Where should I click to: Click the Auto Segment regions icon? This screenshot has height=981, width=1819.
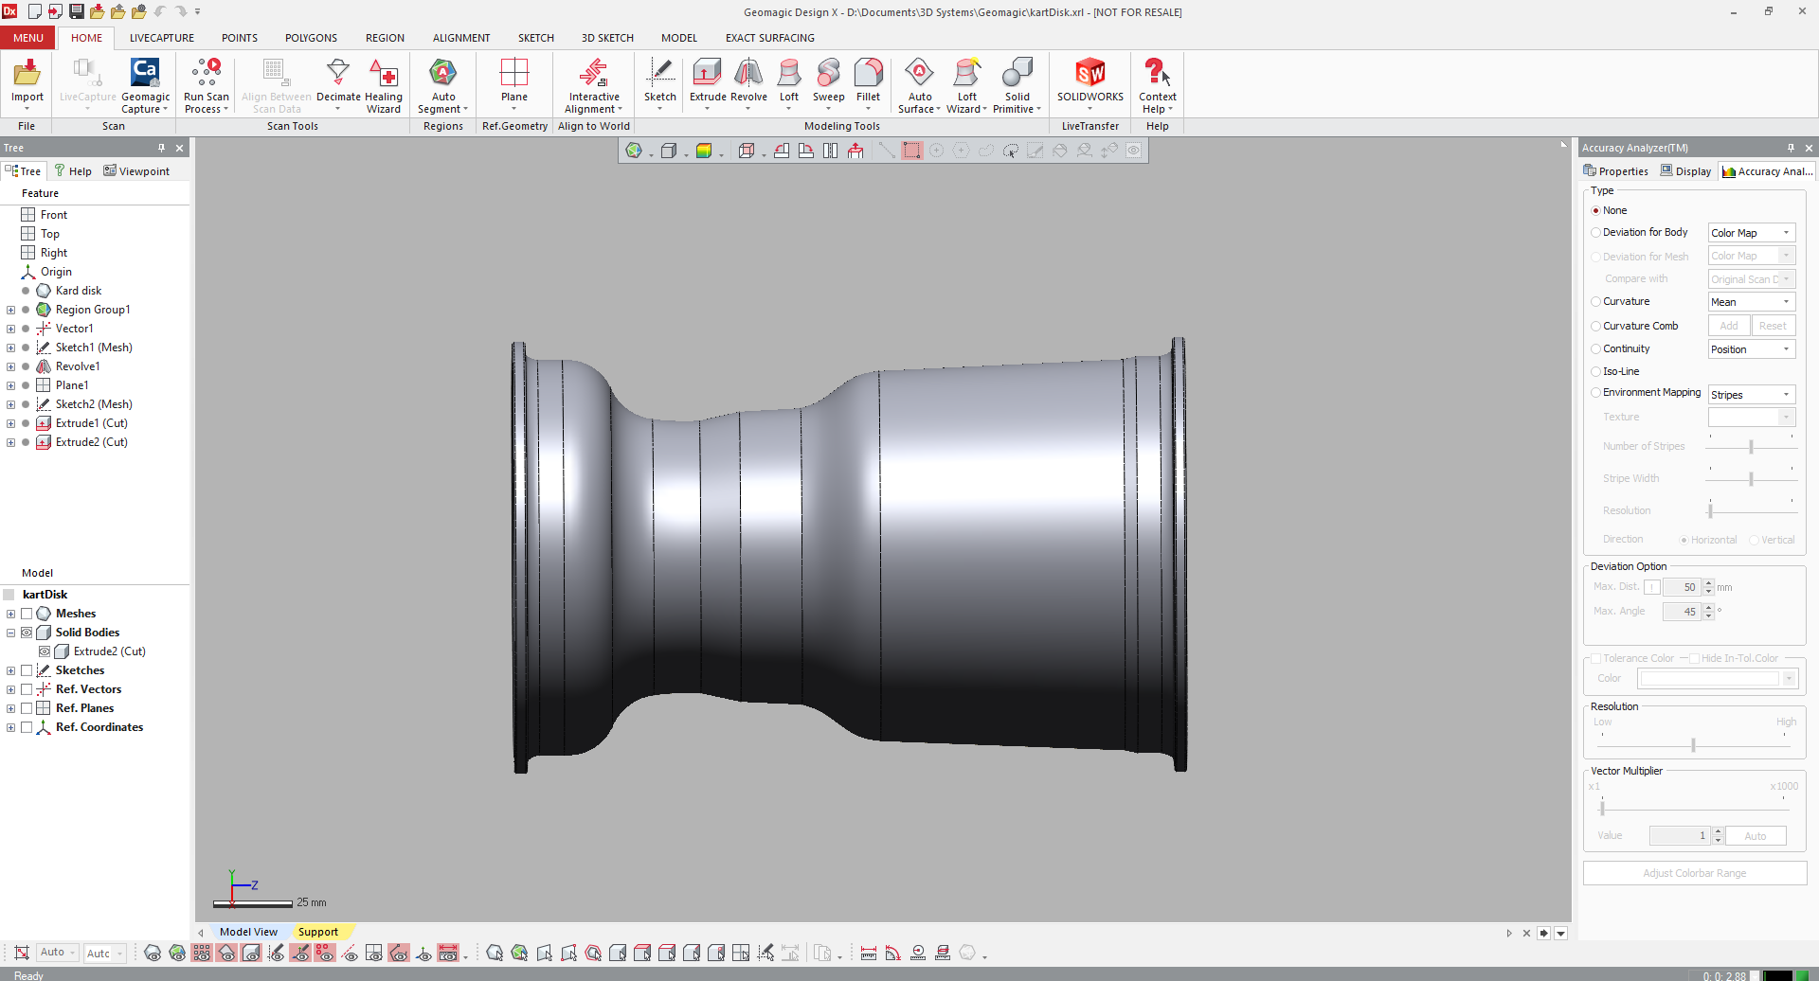coord(443,75)
